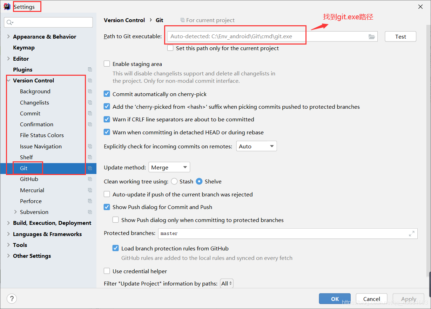Click project-level icon next to Commit

pyautogui.click(x=90, y=113)
